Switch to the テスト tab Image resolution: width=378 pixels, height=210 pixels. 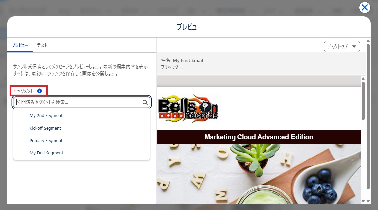(42, 45)
